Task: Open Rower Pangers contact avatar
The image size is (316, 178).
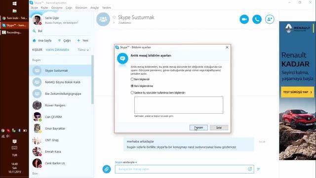Action: click(37, 105)
